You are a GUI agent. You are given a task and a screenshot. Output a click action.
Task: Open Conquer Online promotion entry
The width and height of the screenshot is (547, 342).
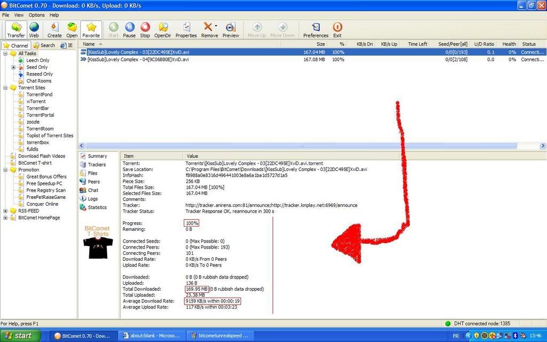[42, 204]
